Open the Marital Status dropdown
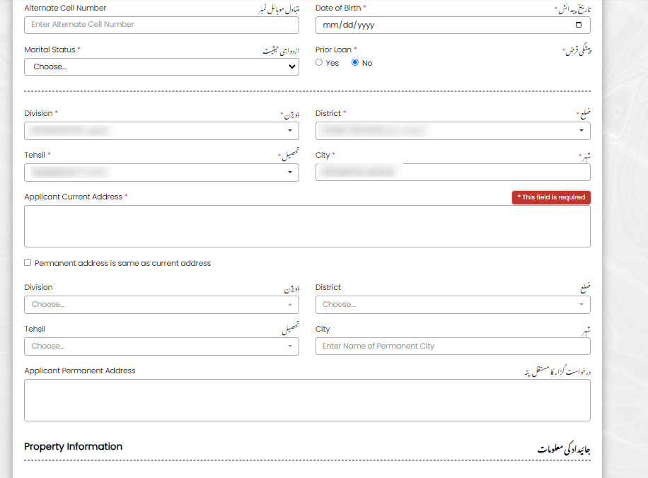Viewport: 648px width, 478px height. (x=161, y=66)
